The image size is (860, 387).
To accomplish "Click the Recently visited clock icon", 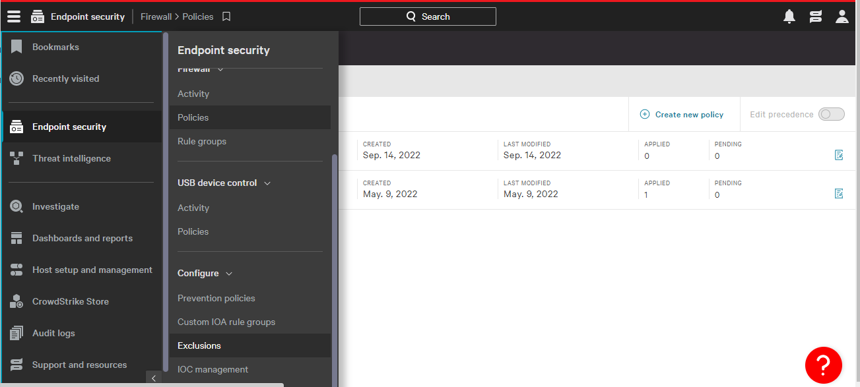I will [17, 78].
